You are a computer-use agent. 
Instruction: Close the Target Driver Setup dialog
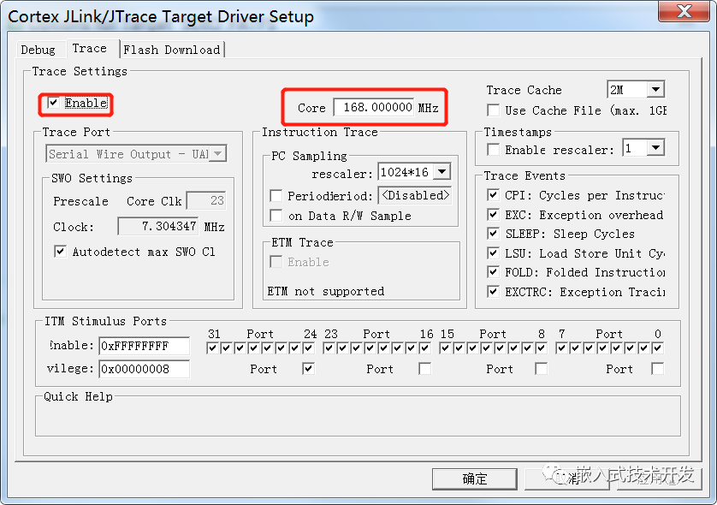(684, 11)
